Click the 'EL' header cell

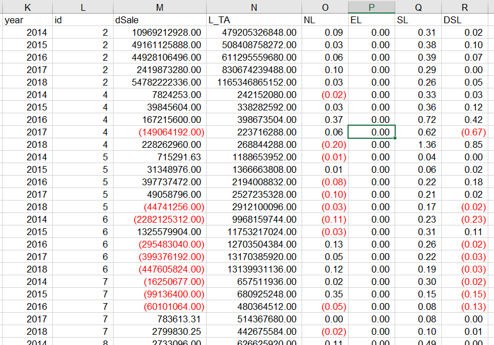click(x=371, y=20)
